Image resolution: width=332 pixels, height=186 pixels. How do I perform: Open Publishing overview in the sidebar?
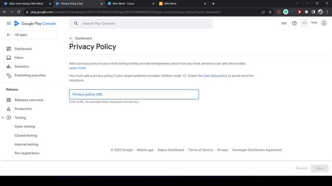[x=30, y=75]
